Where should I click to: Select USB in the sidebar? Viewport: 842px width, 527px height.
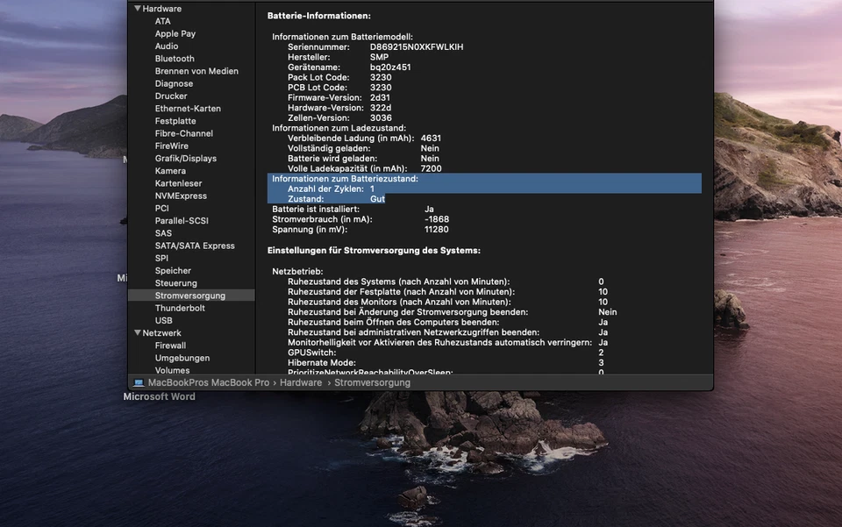(163, 320)
